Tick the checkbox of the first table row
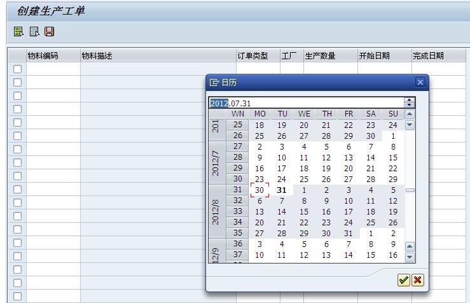 coord(17,69)
